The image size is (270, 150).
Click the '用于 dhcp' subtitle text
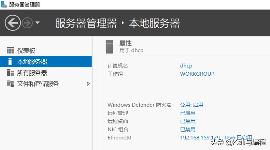point(131,50)
